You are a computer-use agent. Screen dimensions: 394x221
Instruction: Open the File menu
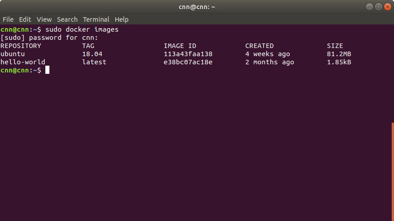click(x=8, y=19)
